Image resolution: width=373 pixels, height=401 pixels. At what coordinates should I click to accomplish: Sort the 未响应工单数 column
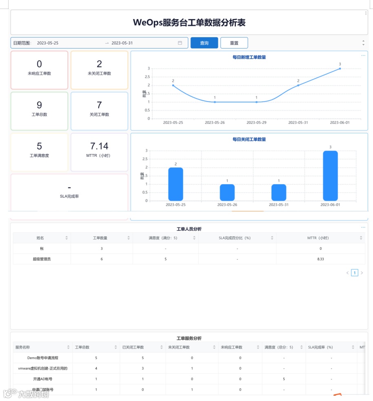pyautogui.click(x=258, y=347)
